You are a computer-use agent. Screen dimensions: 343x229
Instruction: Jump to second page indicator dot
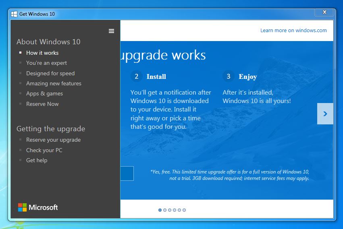(165, 210)
